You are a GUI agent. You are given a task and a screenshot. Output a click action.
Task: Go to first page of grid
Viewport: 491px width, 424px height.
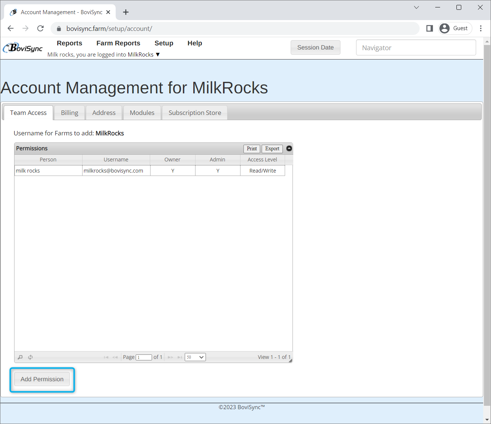(x=106, y=357)
